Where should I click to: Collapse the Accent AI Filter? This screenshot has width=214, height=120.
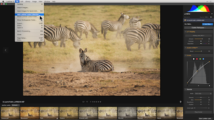tap(185, 48)
